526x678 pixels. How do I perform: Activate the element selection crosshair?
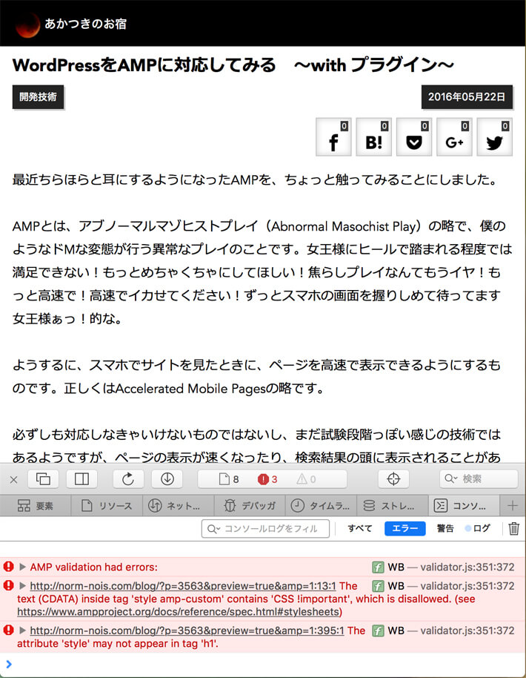pos(393,479)
